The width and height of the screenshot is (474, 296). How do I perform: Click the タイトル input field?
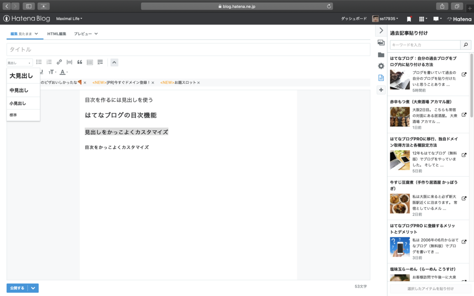pos(188,49)
